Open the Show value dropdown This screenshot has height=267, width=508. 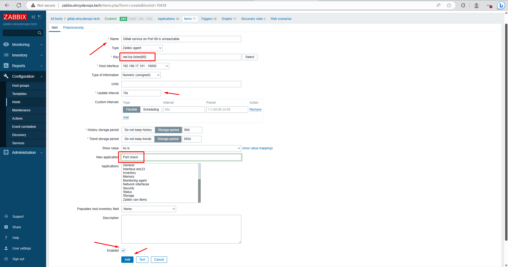[181, 148]
